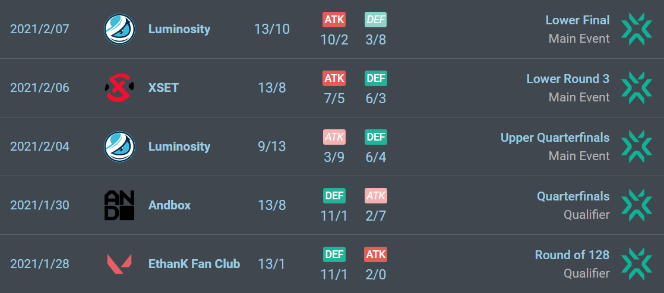Click the VCT event icon beside Lower Round 3
The width and height of the screenshot is (664, 293).
(x=637, y=88)
